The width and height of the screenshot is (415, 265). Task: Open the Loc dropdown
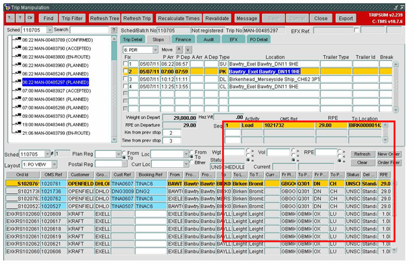(x=186, y=154)
